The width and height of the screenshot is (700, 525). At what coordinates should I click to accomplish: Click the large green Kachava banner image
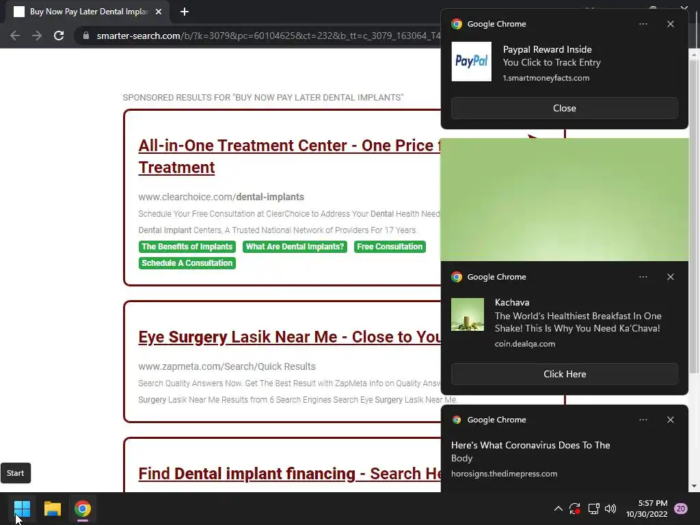[564, 200]
